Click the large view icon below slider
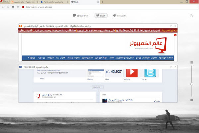The image size is (199, 133). click(192, 100)
